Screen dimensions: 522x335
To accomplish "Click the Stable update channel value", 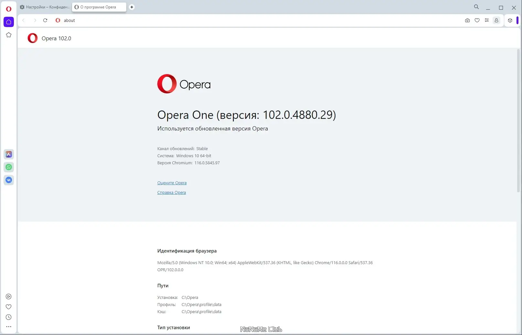I will coord(202,149).
